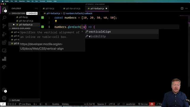Open the Selection menu
This screenshot has width=190, height=107.
point(22,1)
